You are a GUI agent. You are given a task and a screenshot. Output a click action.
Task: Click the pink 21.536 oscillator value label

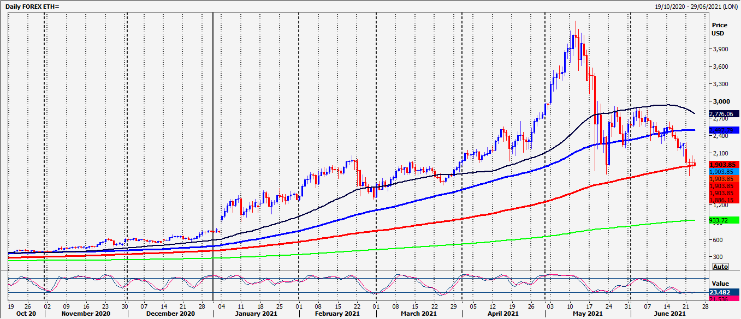[x=724, y=299]
